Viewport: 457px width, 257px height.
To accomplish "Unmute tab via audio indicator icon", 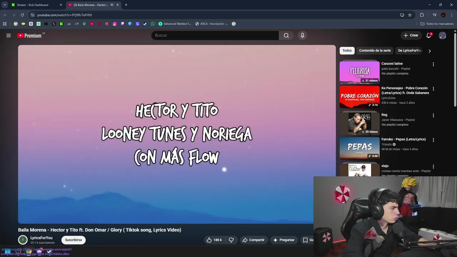I will (112, 5).
